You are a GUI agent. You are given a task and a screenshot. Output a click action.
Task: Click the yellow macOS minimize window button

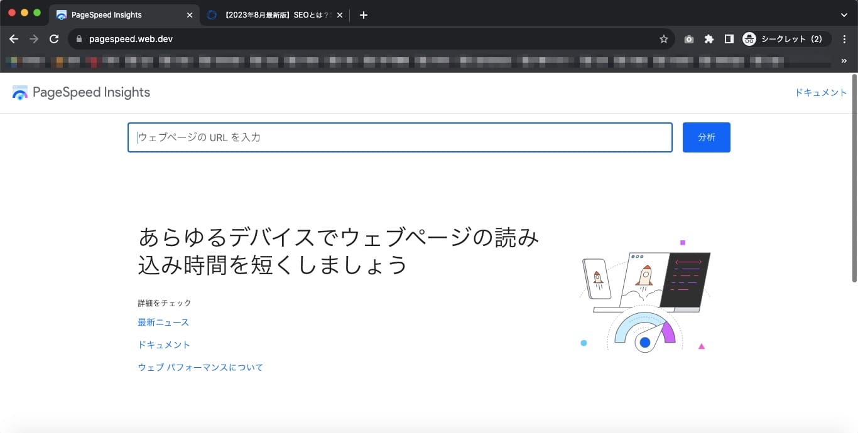(24, 13)
